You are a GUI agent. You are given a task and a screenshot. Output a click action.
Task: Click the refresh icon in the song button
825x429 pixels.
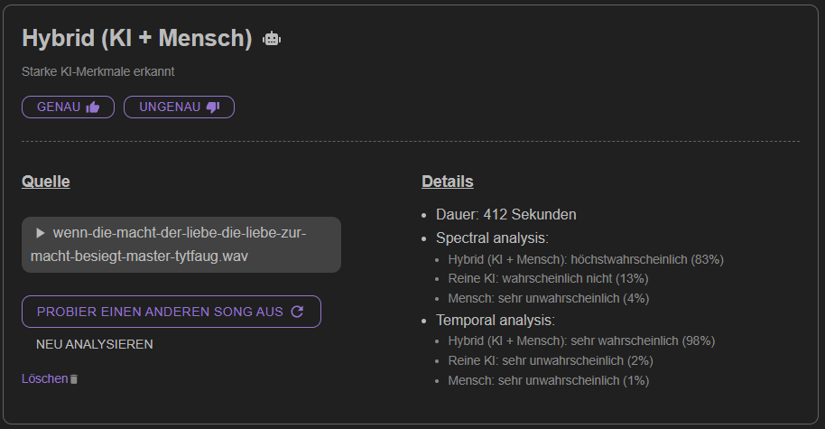pyautogui.click(x=297, y=312)
